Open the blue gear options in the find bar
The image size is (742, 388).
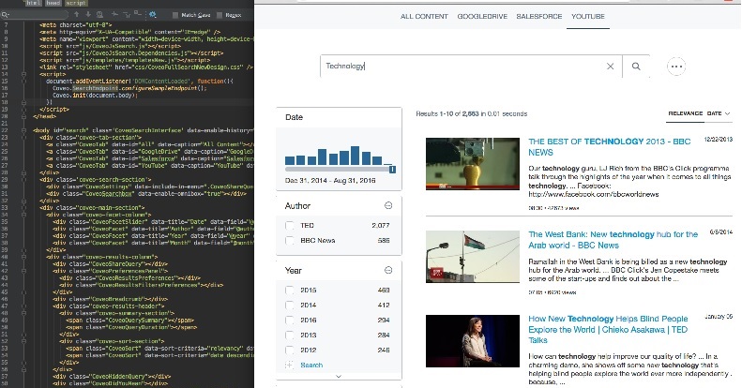[x=152, y=15]
